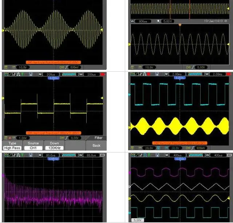Viewport: 233px width, 223px height.
Task: Open the Source CH1 softkey
Action: [33, 146]
